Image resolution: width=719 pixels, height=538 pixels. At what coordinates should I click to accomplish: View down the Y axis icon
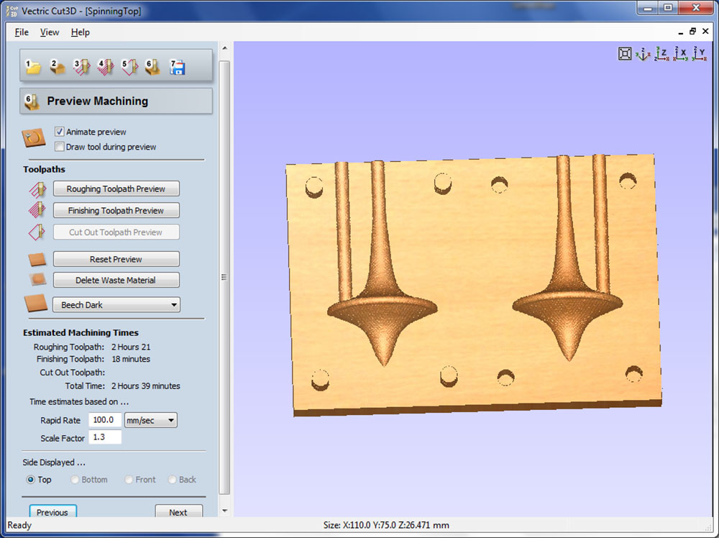coord(700,54)
